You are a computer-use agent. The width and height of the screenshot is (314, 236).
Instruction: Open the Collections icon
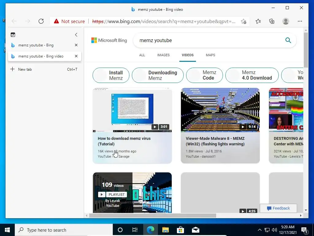tap(272, 21)
